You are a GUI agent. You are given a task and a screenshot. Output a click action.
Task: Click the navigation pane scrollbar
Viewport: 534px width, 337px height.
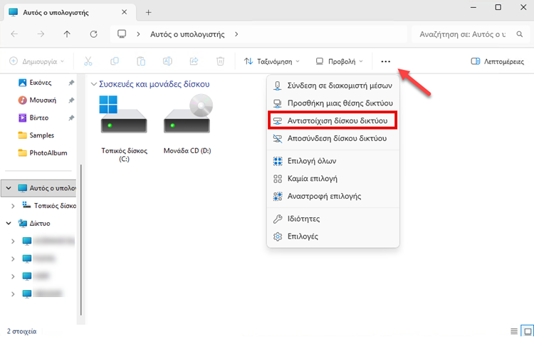click(80, 240)
